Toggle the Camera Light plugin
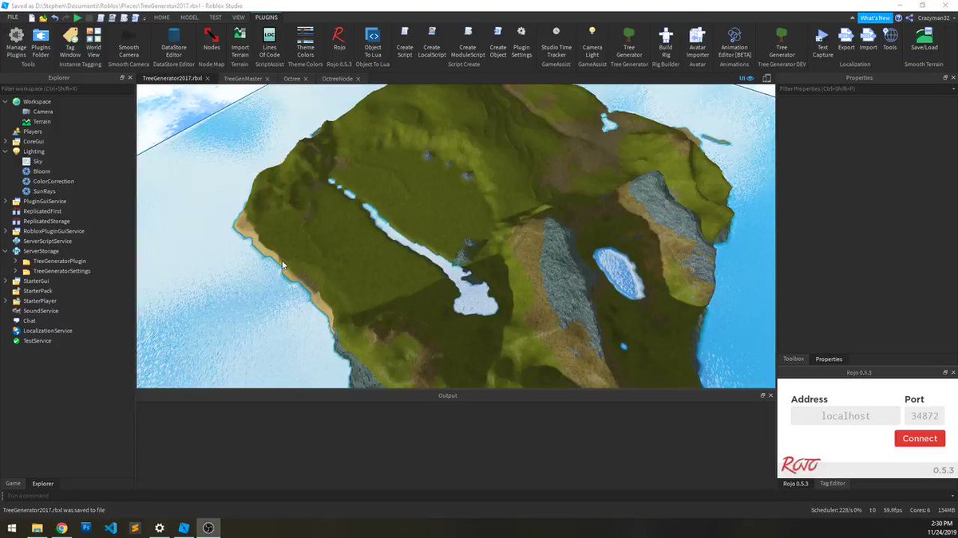Screen dimensions: 958x538 [592, 41]
